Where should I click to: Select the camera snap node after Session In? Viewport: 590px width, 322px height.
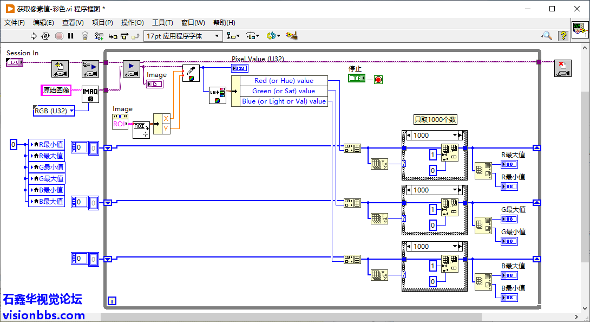coord(60,69)
